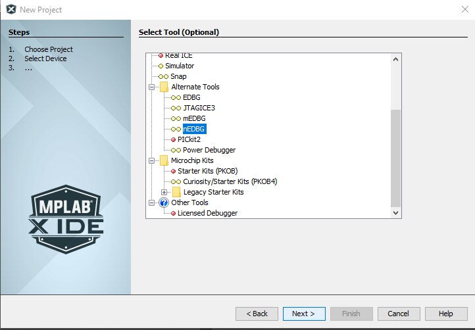Click the Alternate Tools folder icon
Viewport: 475px width, 330px height.
tap(164, 87)
